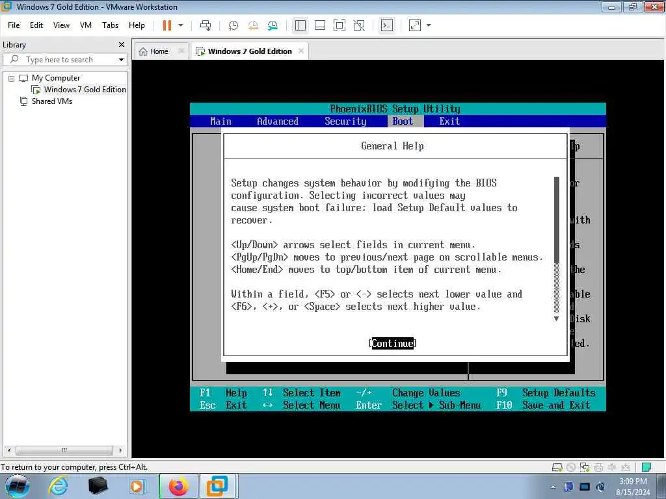This screenshot has height=499, width=666.
Task: Click the network adapter status icon
Action: point(585,468)
